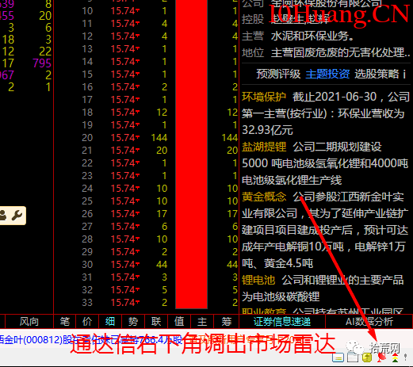Screen dimensions: 413x367
Task: Click volume 44 in row 30
Action: [x=162, y=265]
